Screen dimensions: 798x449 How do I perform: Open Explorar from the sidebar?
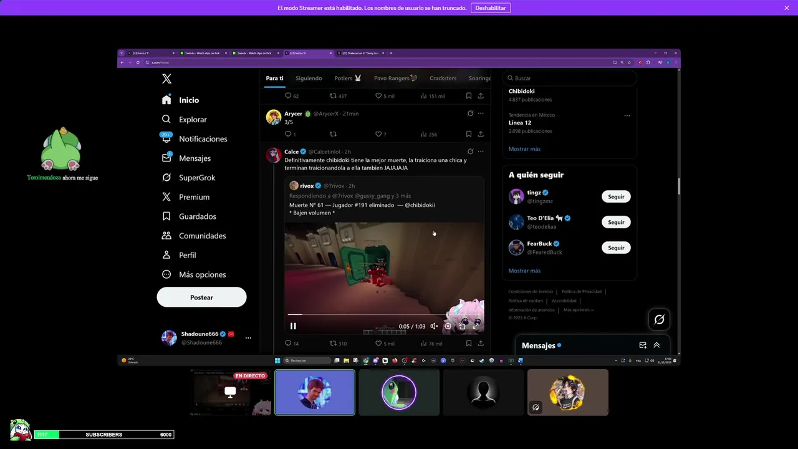pos(185,119)
